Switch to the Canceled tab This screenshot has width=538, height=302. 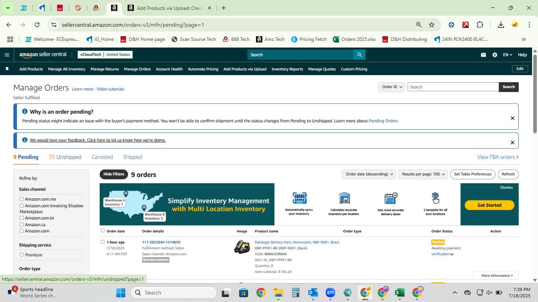[102, 157]
